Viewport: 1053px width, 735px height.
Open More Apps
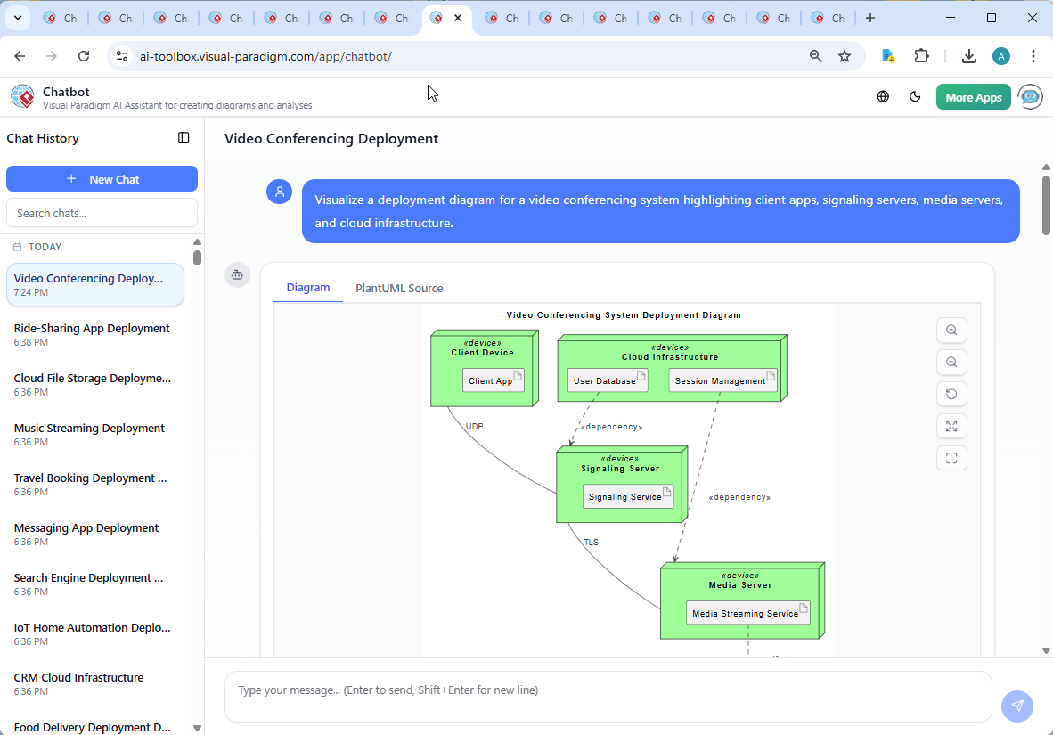(973, 96)
